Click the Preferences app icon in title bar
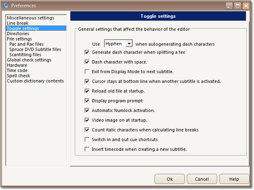The width and height of the screenshot is (254, 190). pos(6,6)
